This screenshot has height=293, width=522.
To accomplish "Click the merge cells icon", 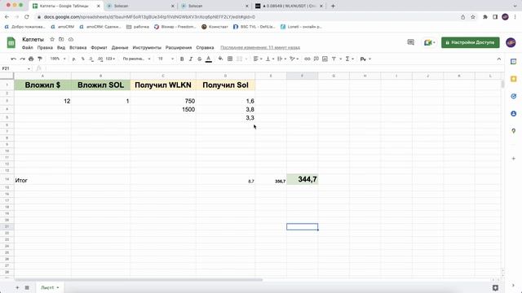I will pos(239,59).
